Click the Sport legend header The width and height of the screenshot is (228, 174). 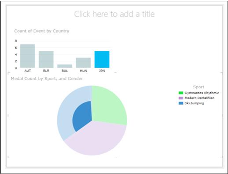pos(199,87)
